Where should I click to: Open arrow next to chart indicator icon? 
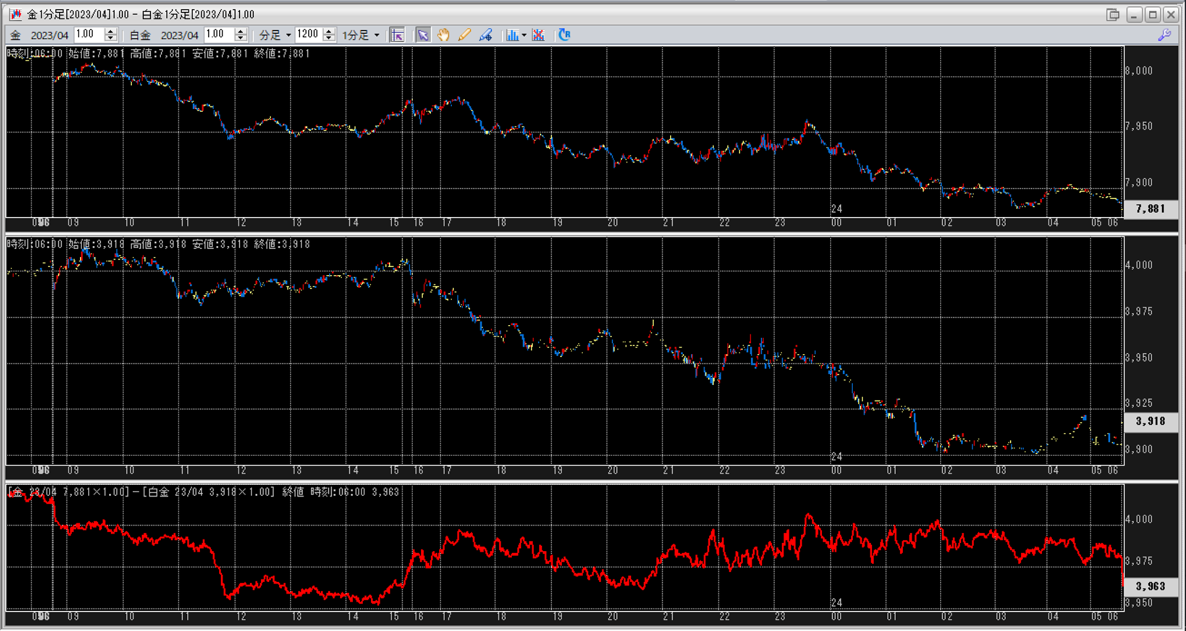point(524,35)
